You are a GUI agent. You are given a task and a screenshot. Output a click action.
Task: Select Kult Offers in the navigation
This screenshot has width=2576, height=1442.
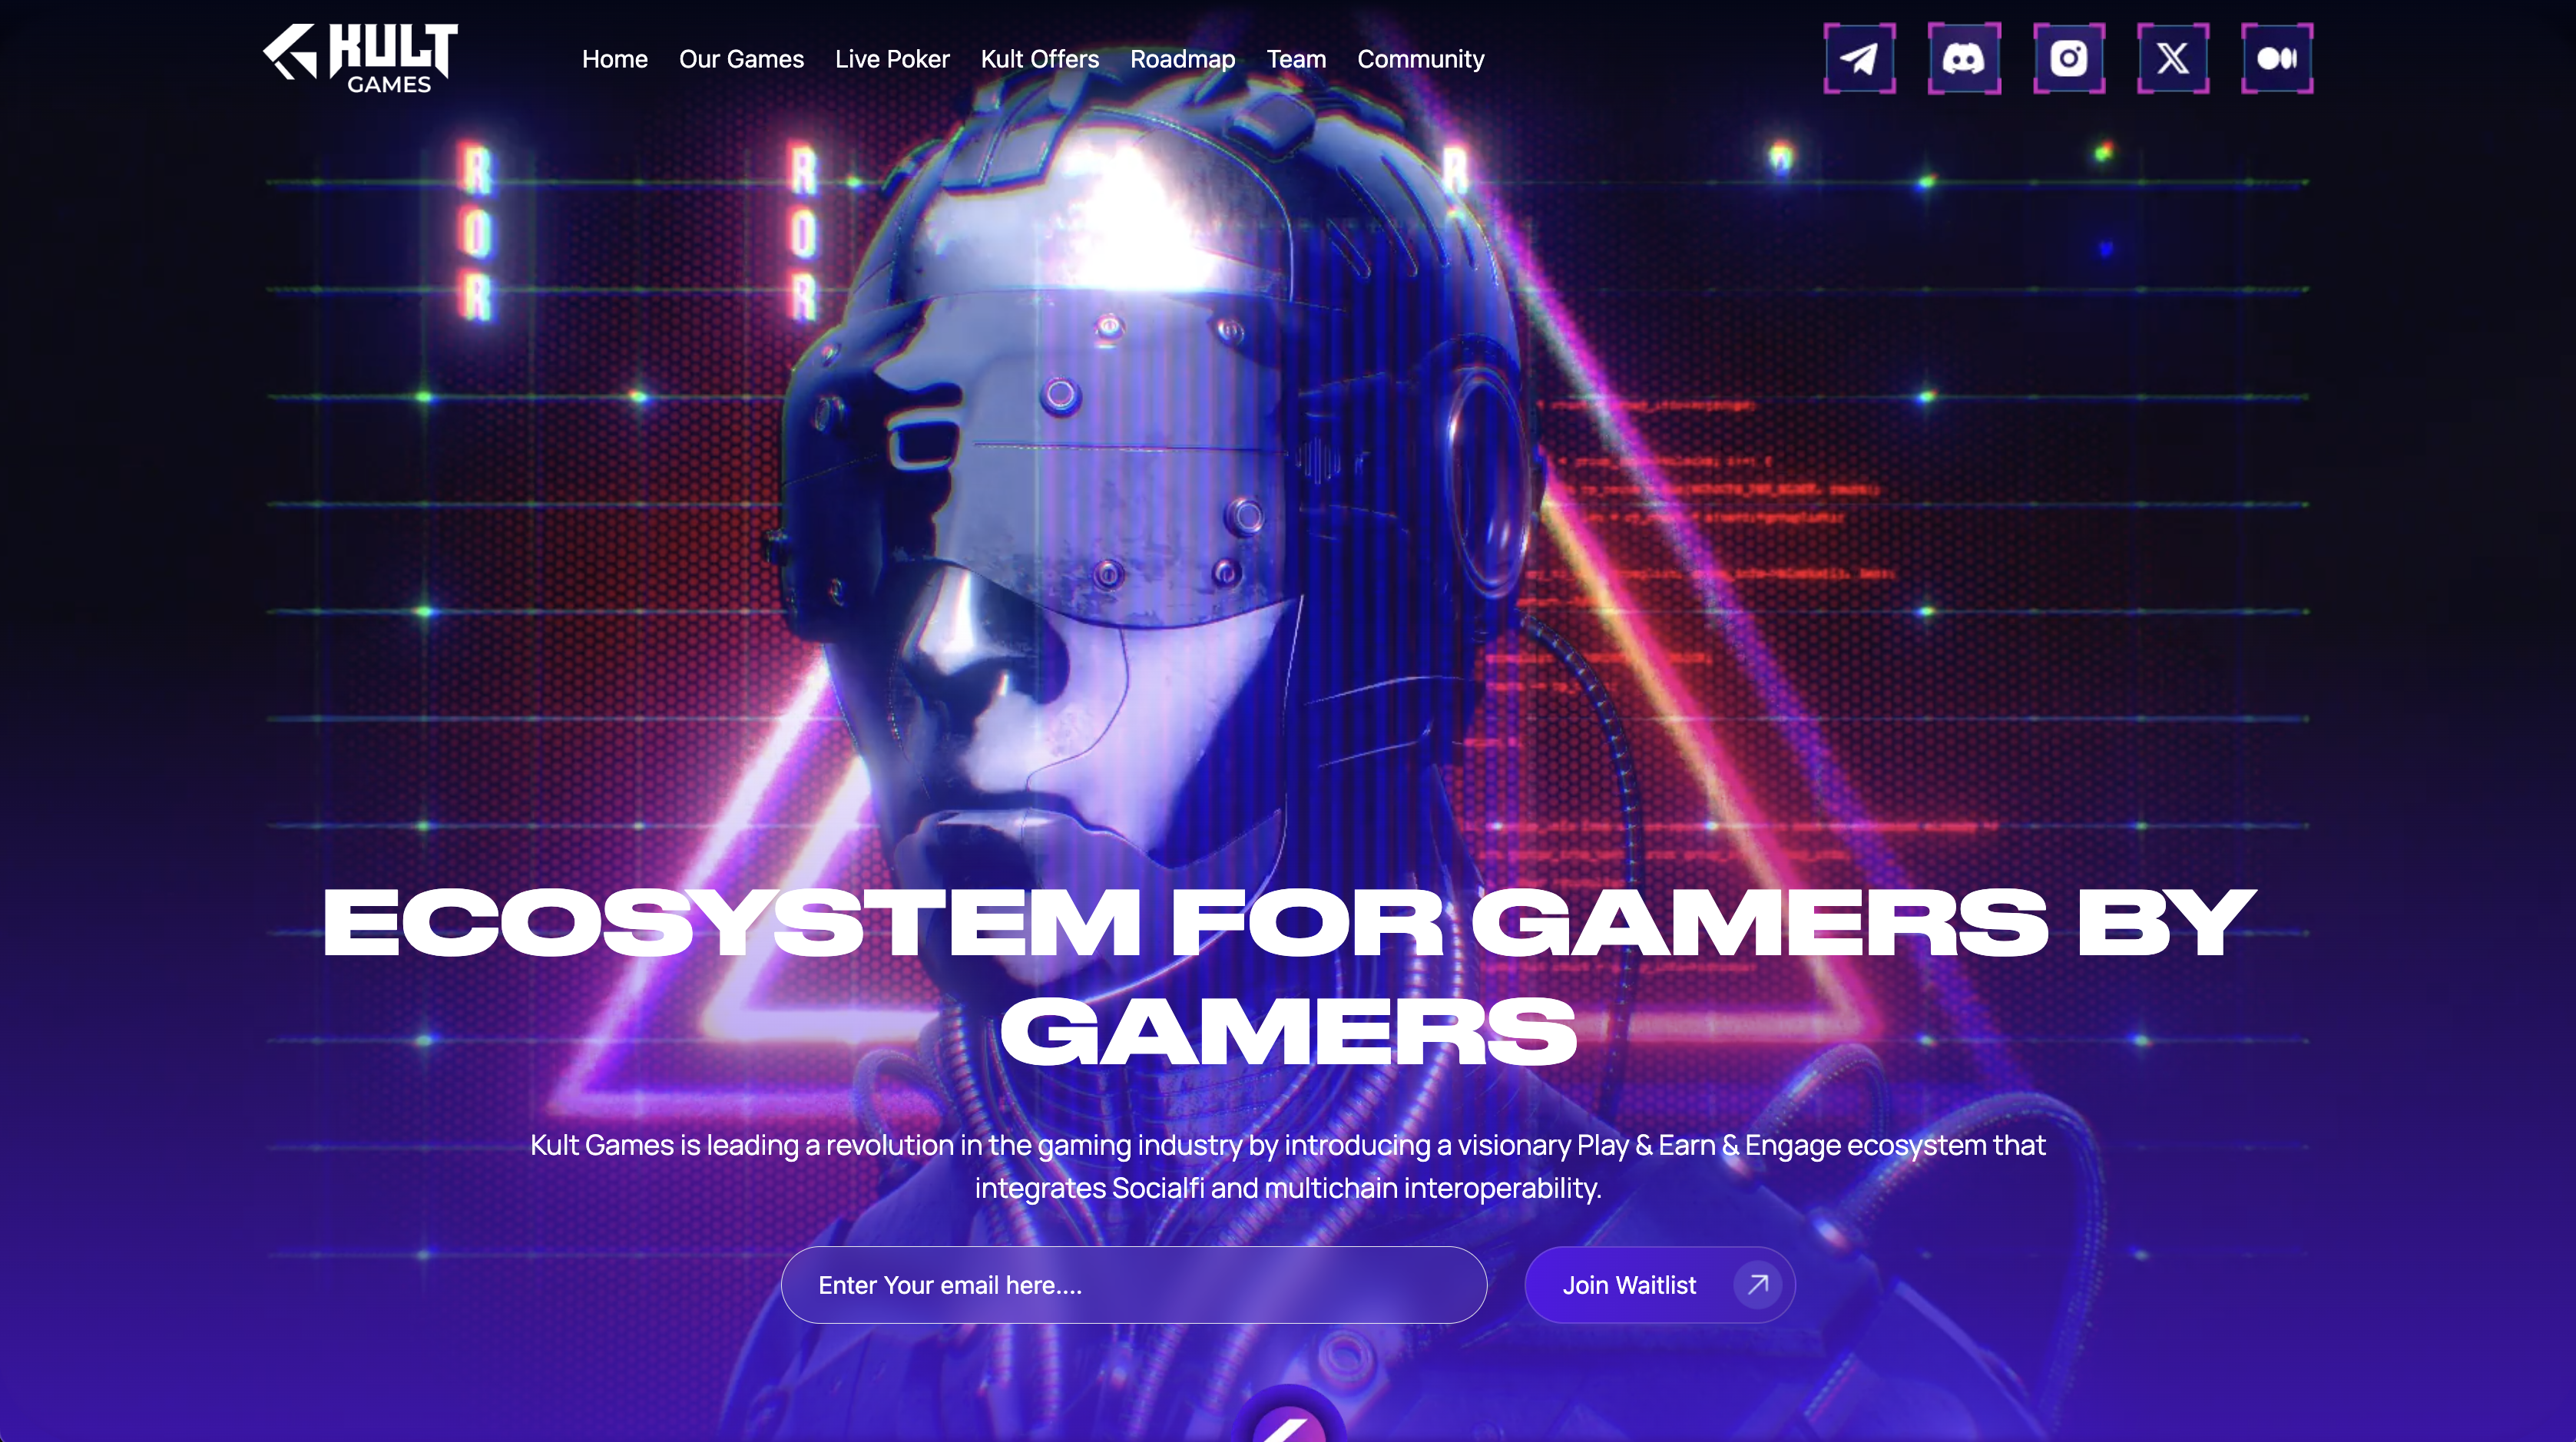pos(1039,59)
